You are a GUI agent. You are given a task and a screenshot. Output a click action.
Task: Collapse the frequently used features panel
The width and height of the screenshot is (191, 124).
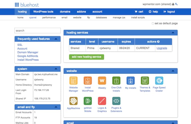56,39
